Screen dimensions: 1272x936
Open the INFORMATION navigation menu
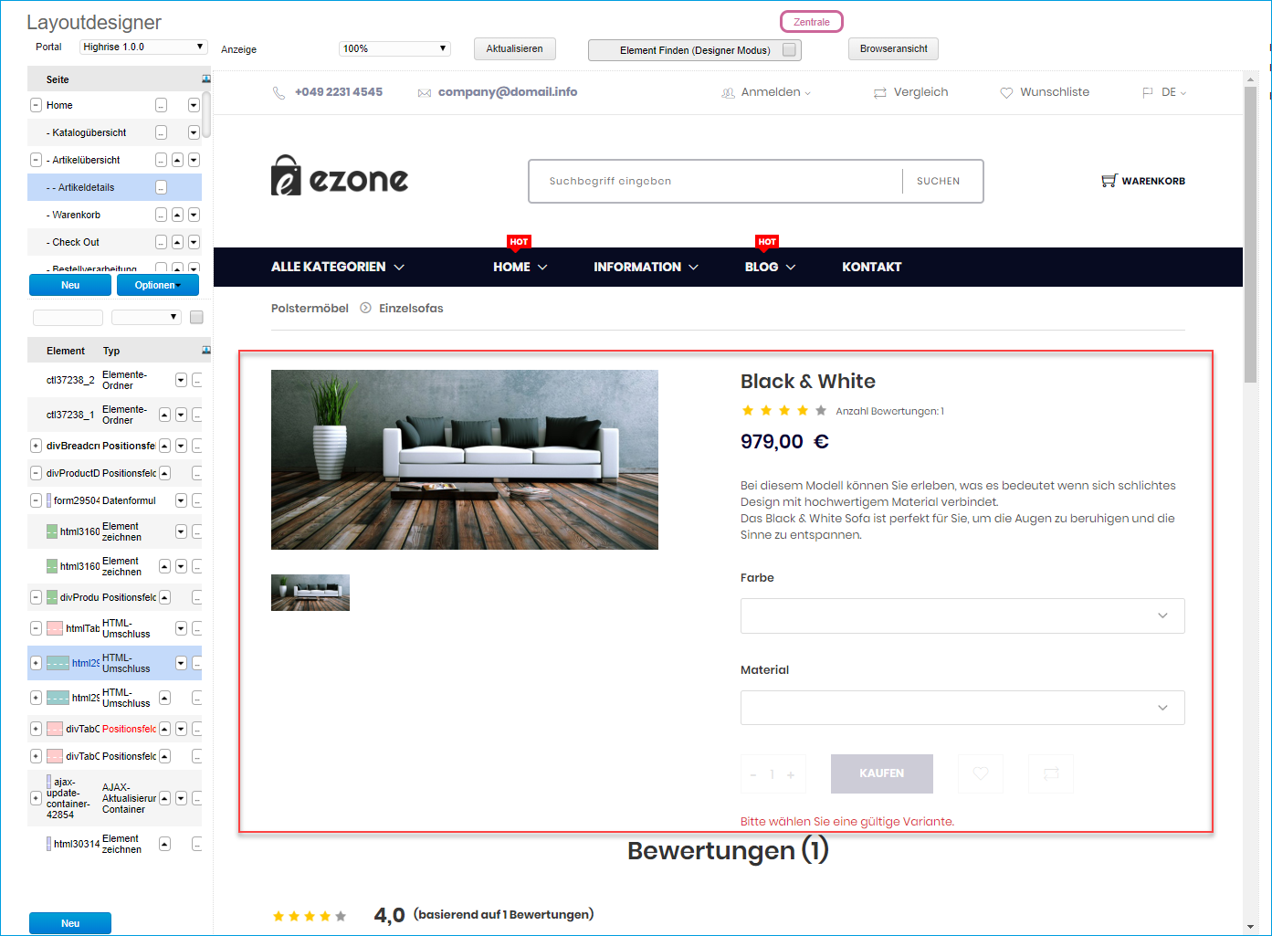coord(647,267)
